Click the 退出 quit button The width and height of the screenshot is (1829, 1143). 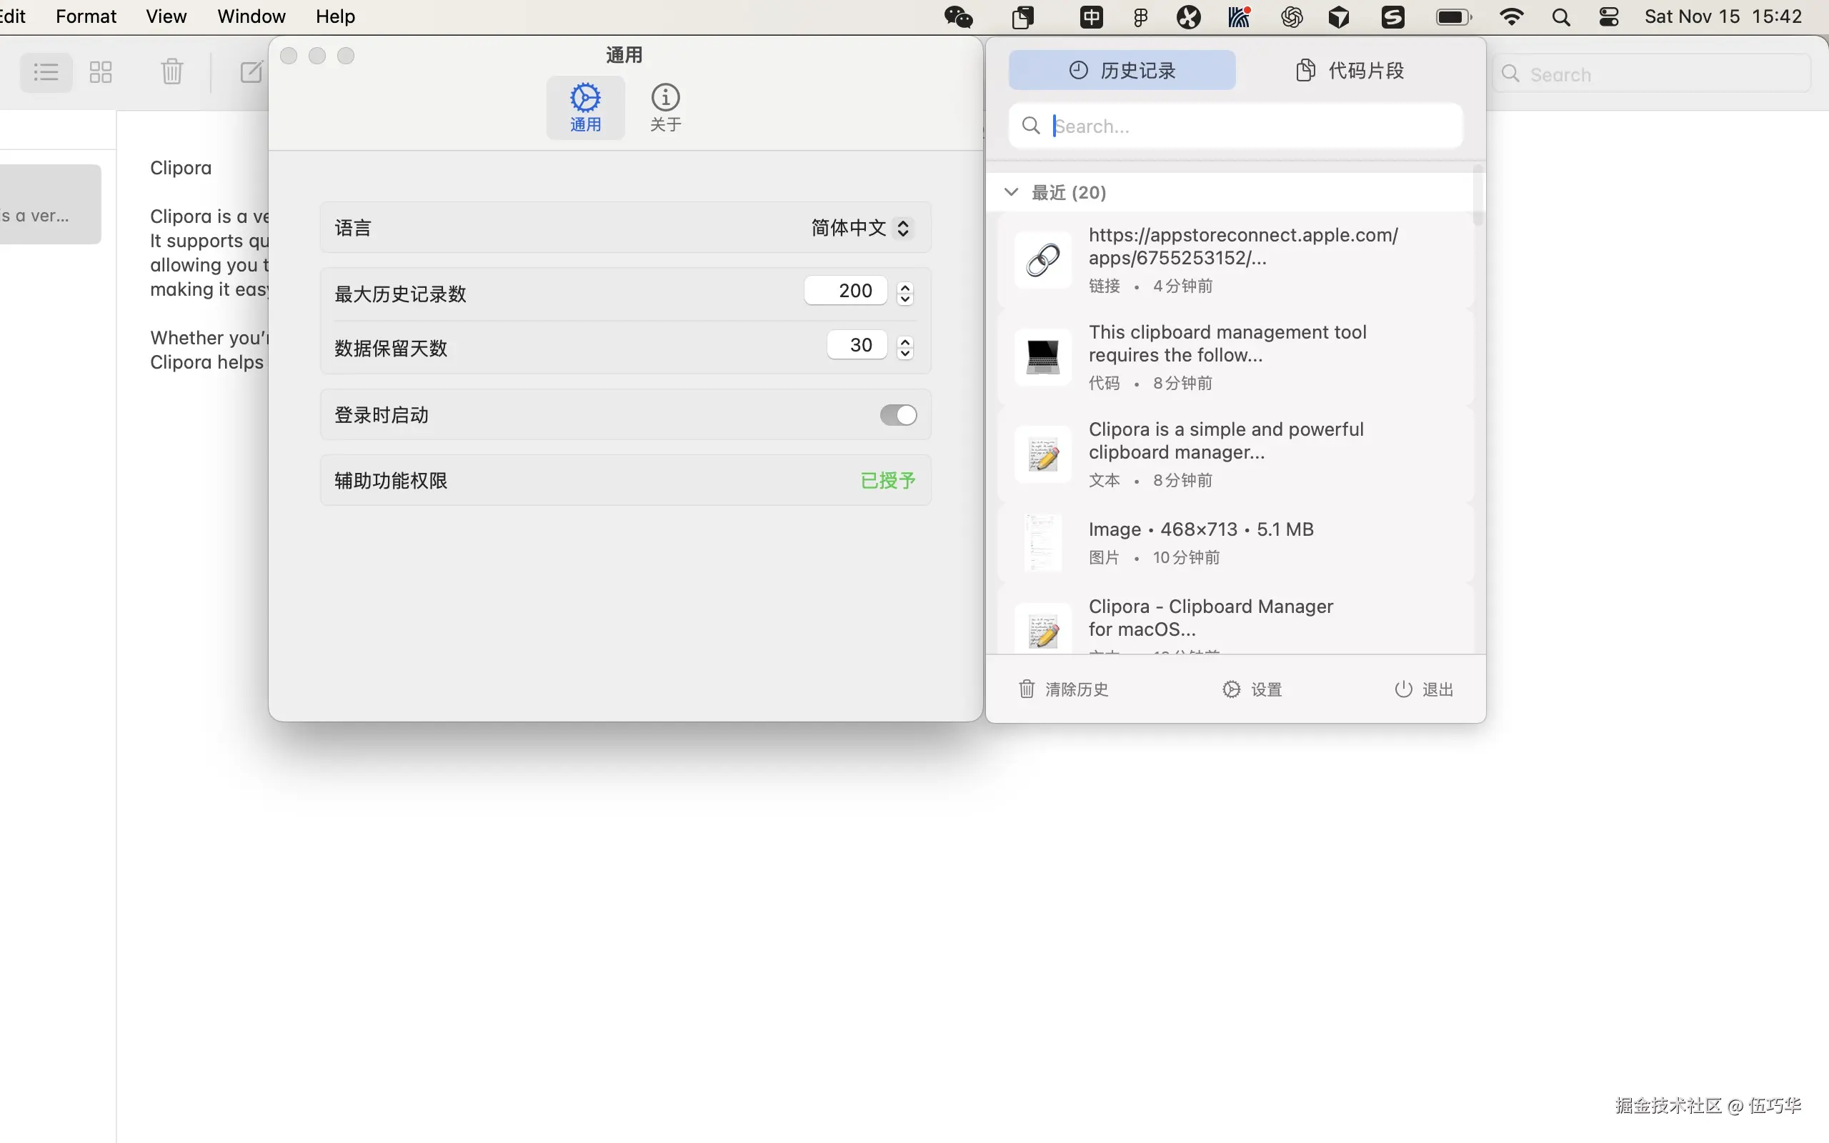[x=1424, y=689]
